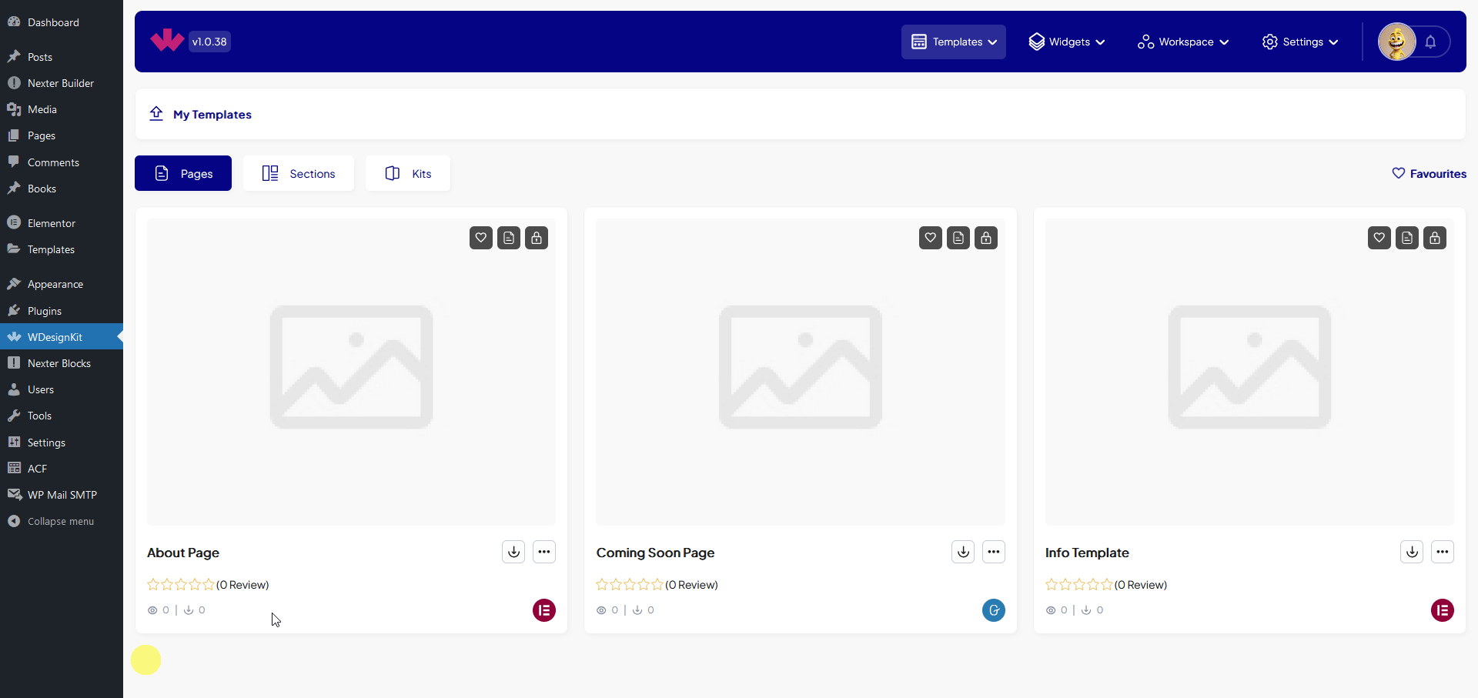This screenshot has height=698, width=1478.
Task: Expand the Templates dropdown in the top bar
Action: (953, 42)
